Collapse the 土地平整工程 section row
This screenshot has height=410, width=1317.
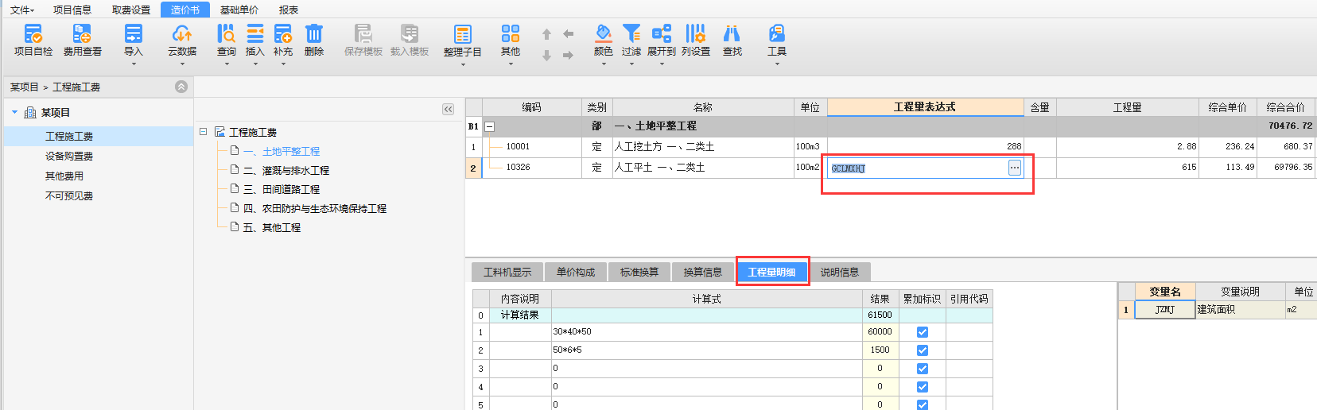click(x=490, y=126)
